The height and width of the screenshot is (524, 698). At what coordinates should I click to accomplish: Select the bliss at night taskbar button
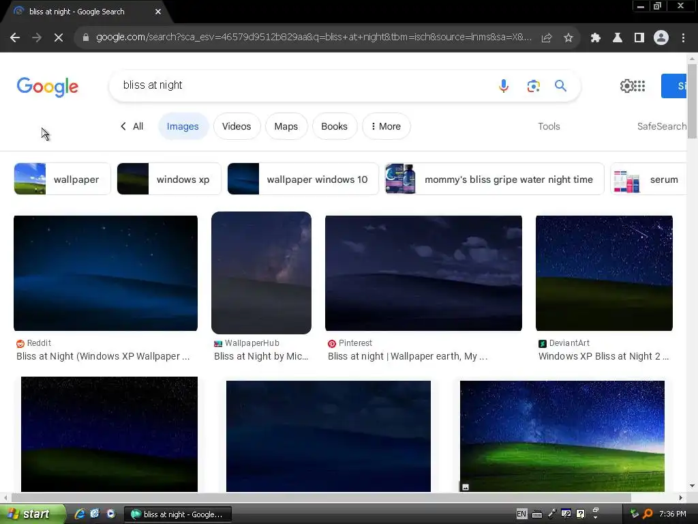pyautogui.click(x=177, y=514)
